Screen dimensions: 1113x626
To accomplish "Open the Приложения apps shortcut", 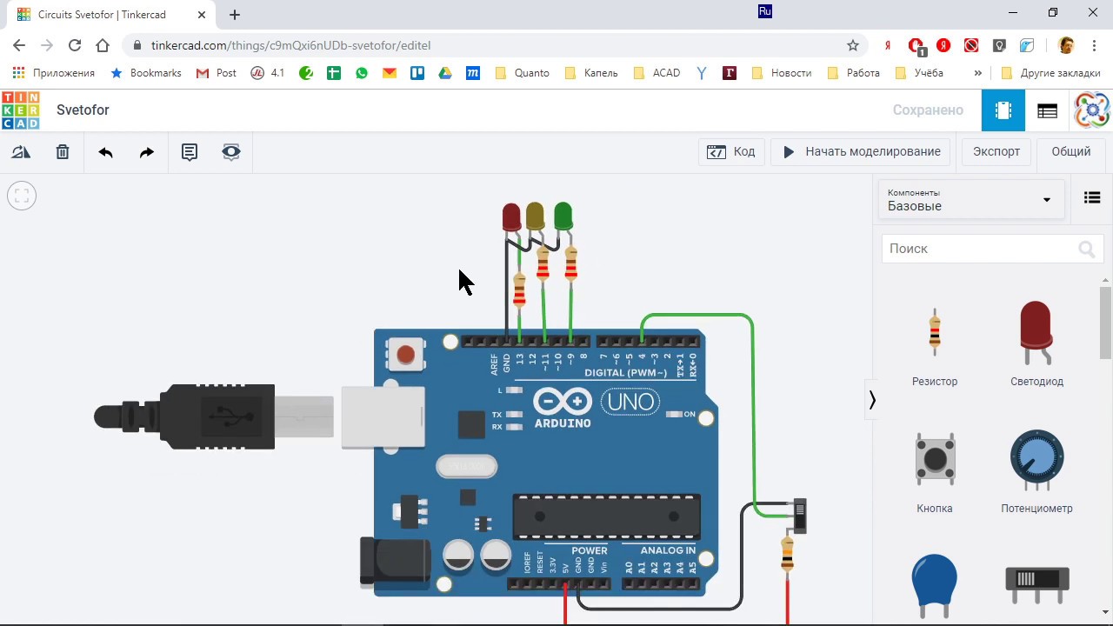I will (x=54, y=73).
